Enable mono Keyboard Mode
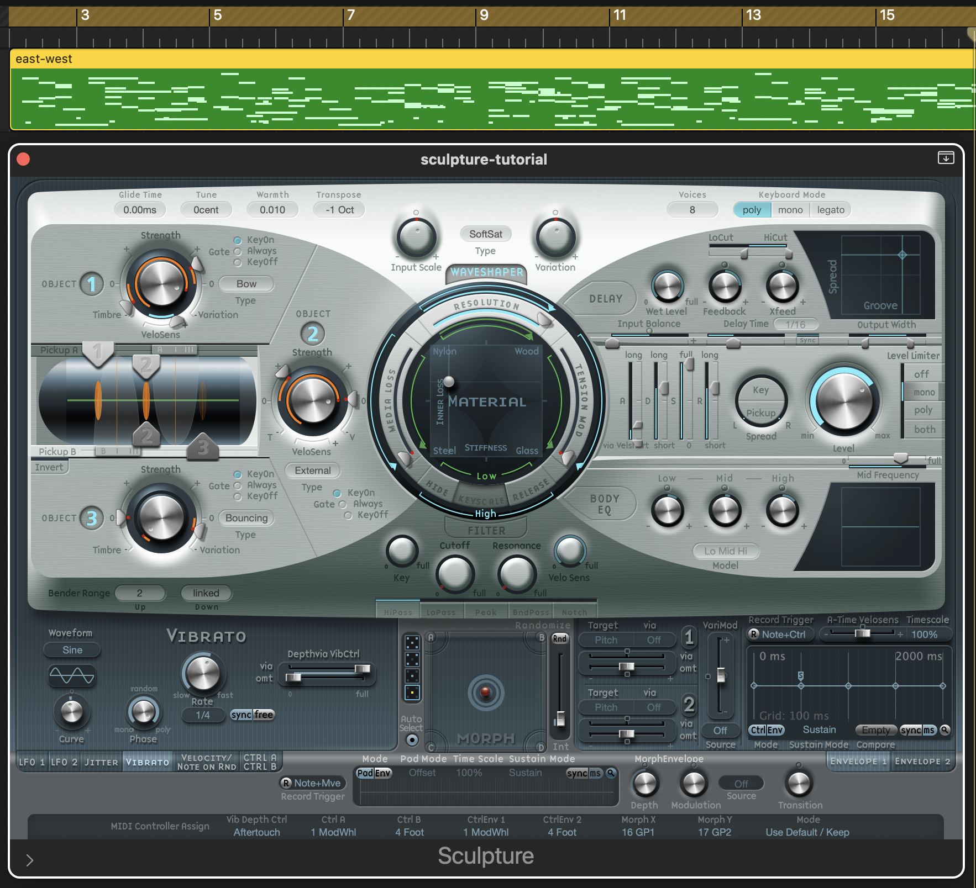Screen dimensions: 976x888 790,210
